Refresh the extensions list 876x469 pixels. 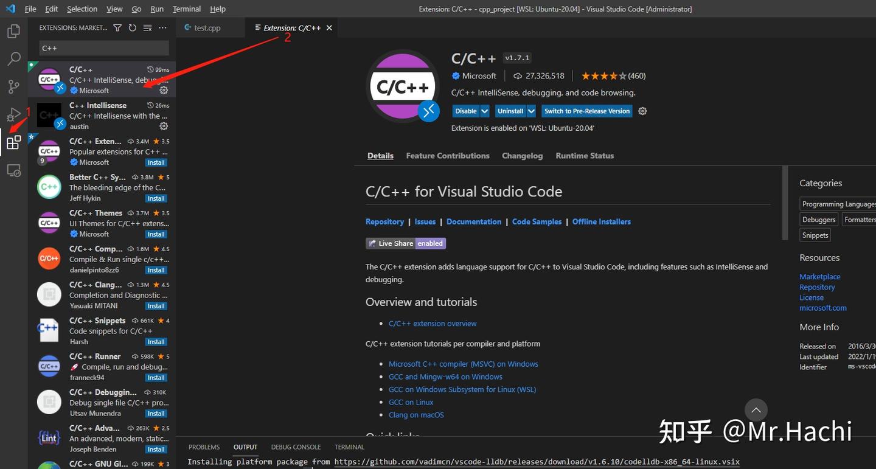point(132,27)
